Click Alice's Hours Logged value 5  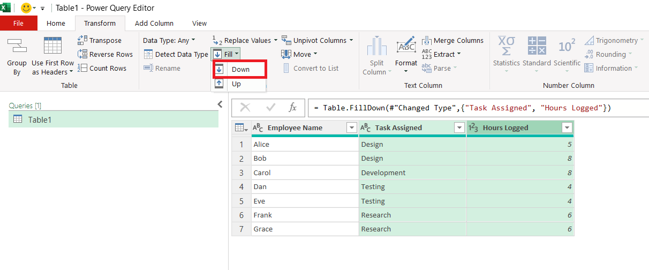click(x=520, y=144)
